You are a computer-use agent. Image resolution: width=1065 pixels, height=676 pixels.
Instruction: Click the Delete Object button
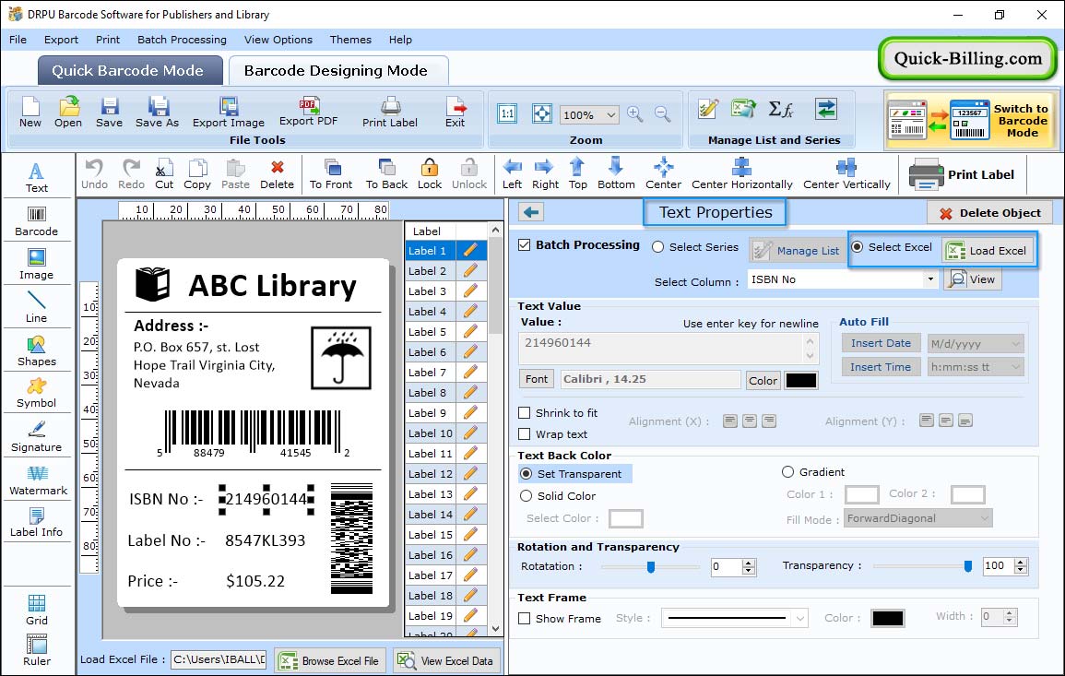point(989,213)
